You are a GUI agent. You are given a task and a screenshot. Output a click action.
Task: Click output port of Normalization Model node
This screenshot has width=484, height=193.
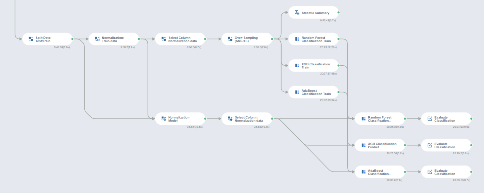click(x=205, y=119)
